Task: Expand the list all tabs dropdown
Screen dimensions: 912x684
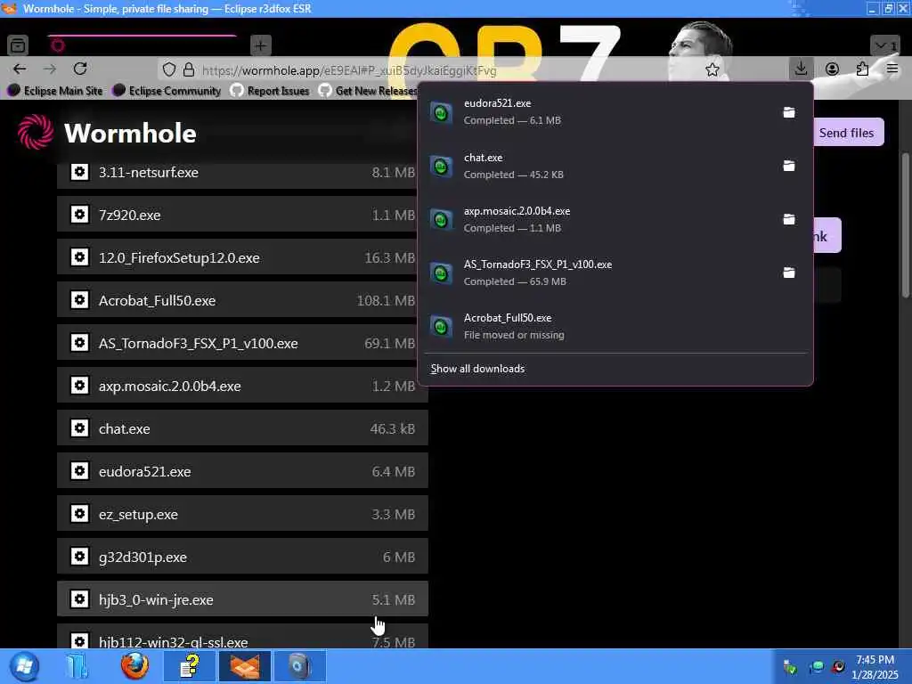Action: tap(885, 45)
